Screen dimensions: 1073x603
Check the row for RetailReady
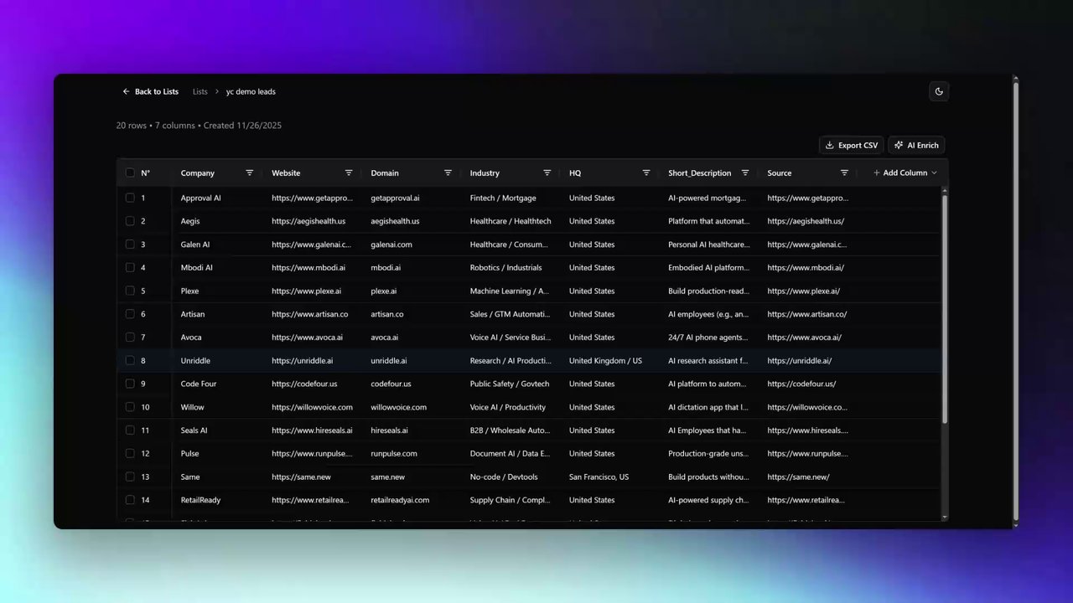pos(130,500)
